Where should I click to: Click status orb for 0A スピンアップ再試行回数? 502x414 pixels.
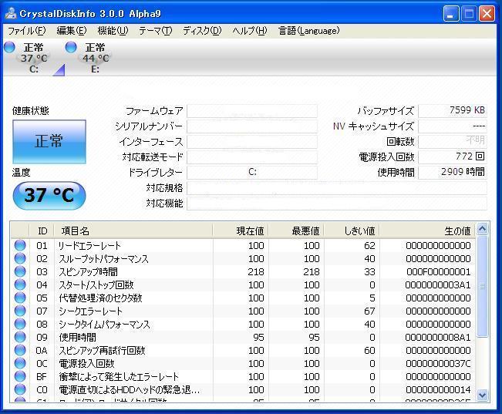click(20, 350)
